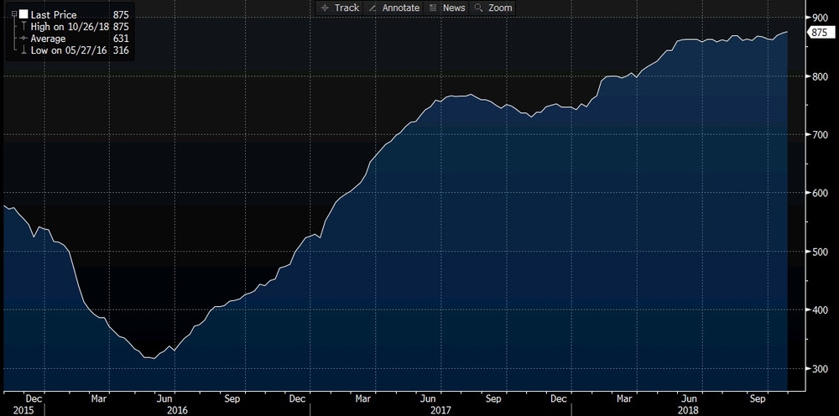Click the 600 y-axis label
839x416 pixels.
point(821,193)
